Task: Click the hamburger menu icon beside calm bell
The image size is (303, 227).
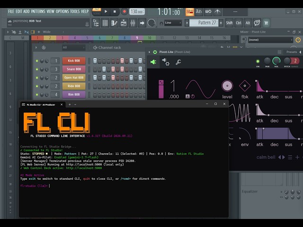Action: 290,157
